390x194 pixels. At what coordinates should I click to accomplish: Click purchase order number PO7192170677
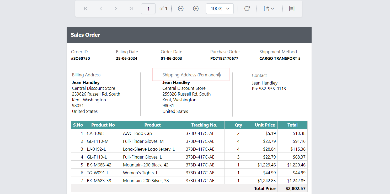pyautogui.click(x=224, y=59)
